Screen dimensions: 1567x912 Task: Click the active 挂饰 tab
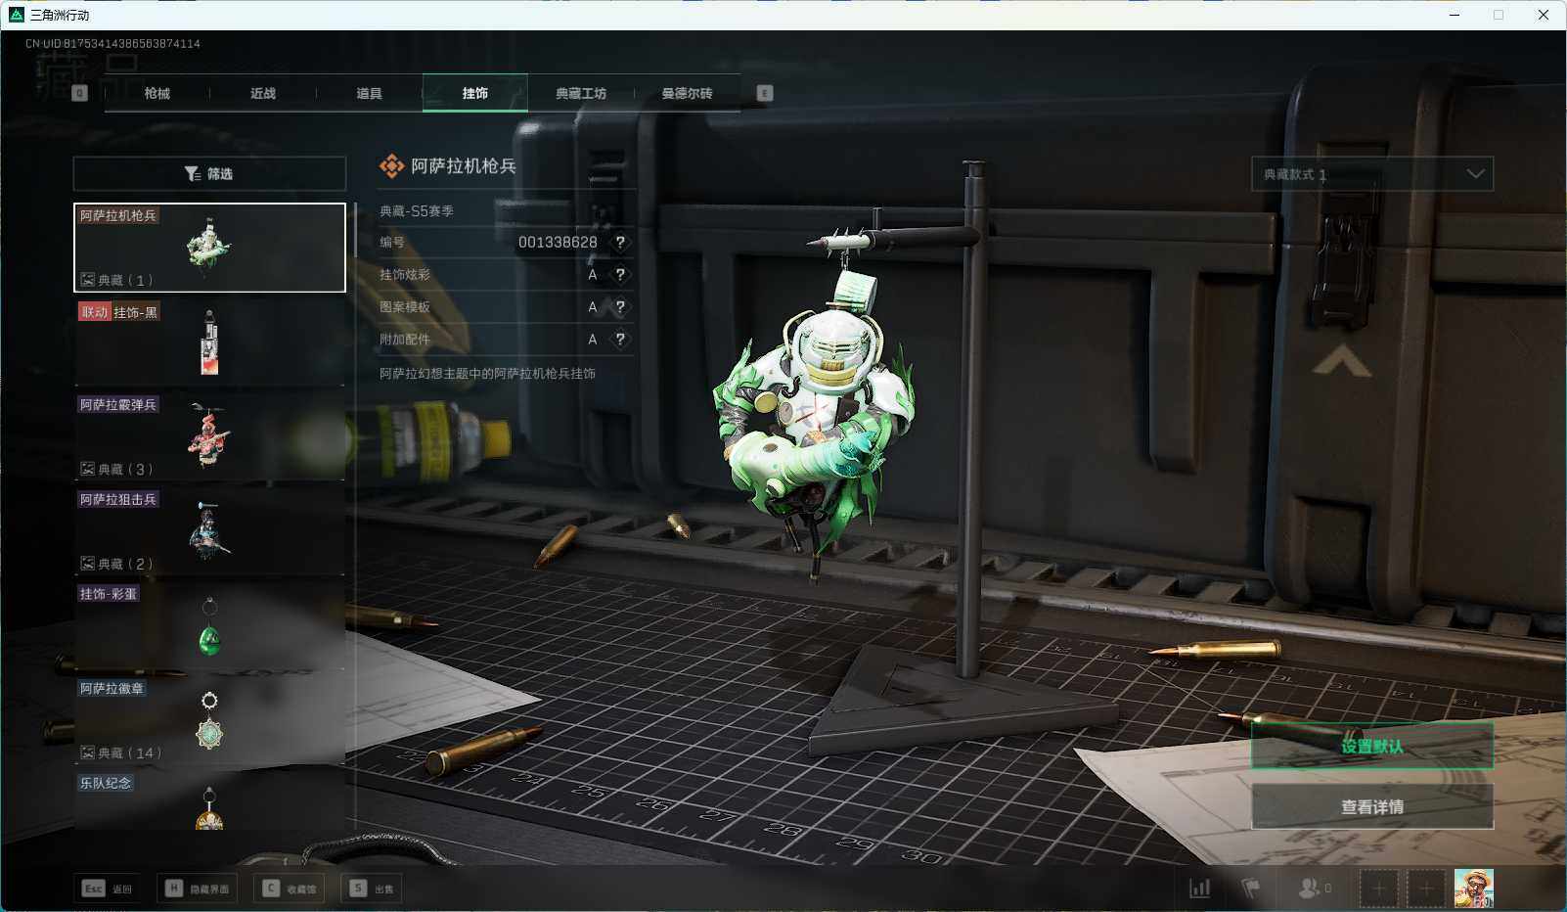click(475, 93)
